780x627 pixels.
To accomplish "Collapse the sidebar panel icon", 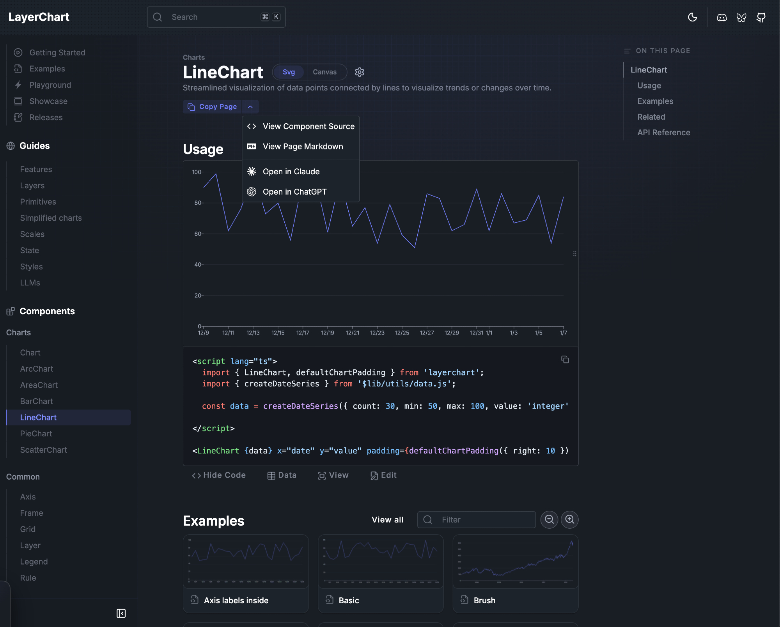I will [x=121, y=613].
